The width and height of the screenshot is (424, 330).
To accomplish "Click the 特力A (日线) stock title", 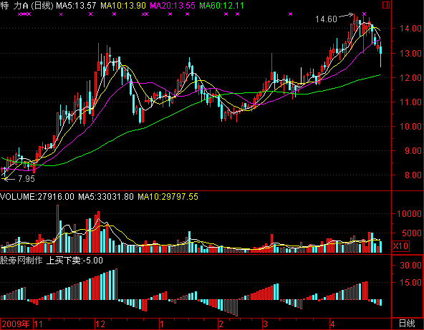I will coord(26,6).
